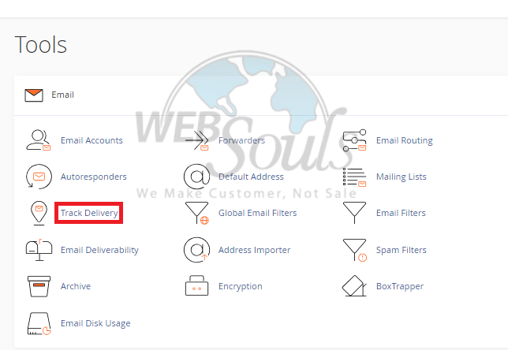Open the Encryption lock icon

[x=196, y=285]
